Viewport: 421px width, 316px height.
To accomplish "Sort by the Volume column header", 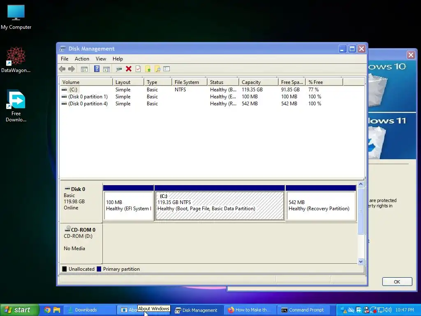I will tap(86, 82).
